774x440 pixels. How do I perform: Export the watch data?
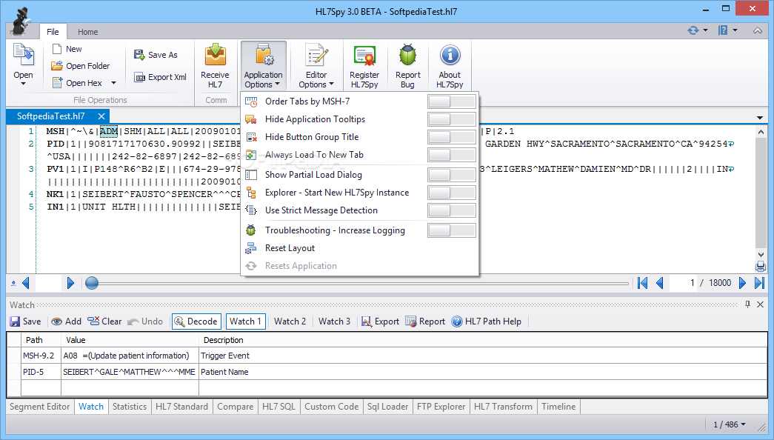tap(380, 321)
